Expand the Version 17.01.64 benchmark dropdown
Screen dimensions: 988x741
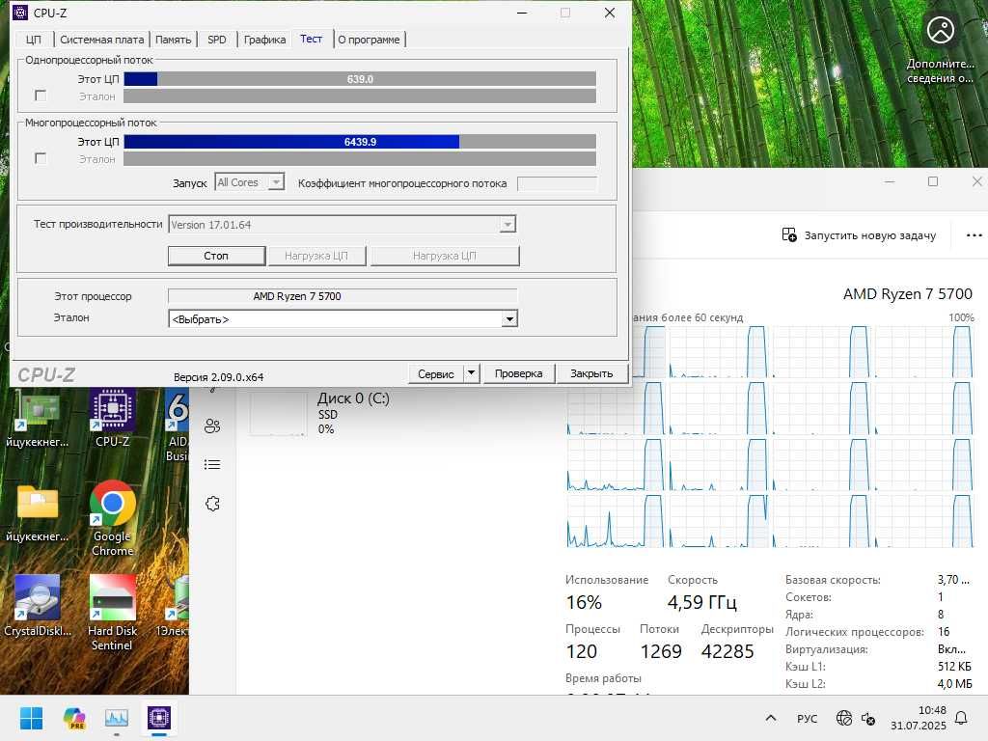tap(343, 224)
